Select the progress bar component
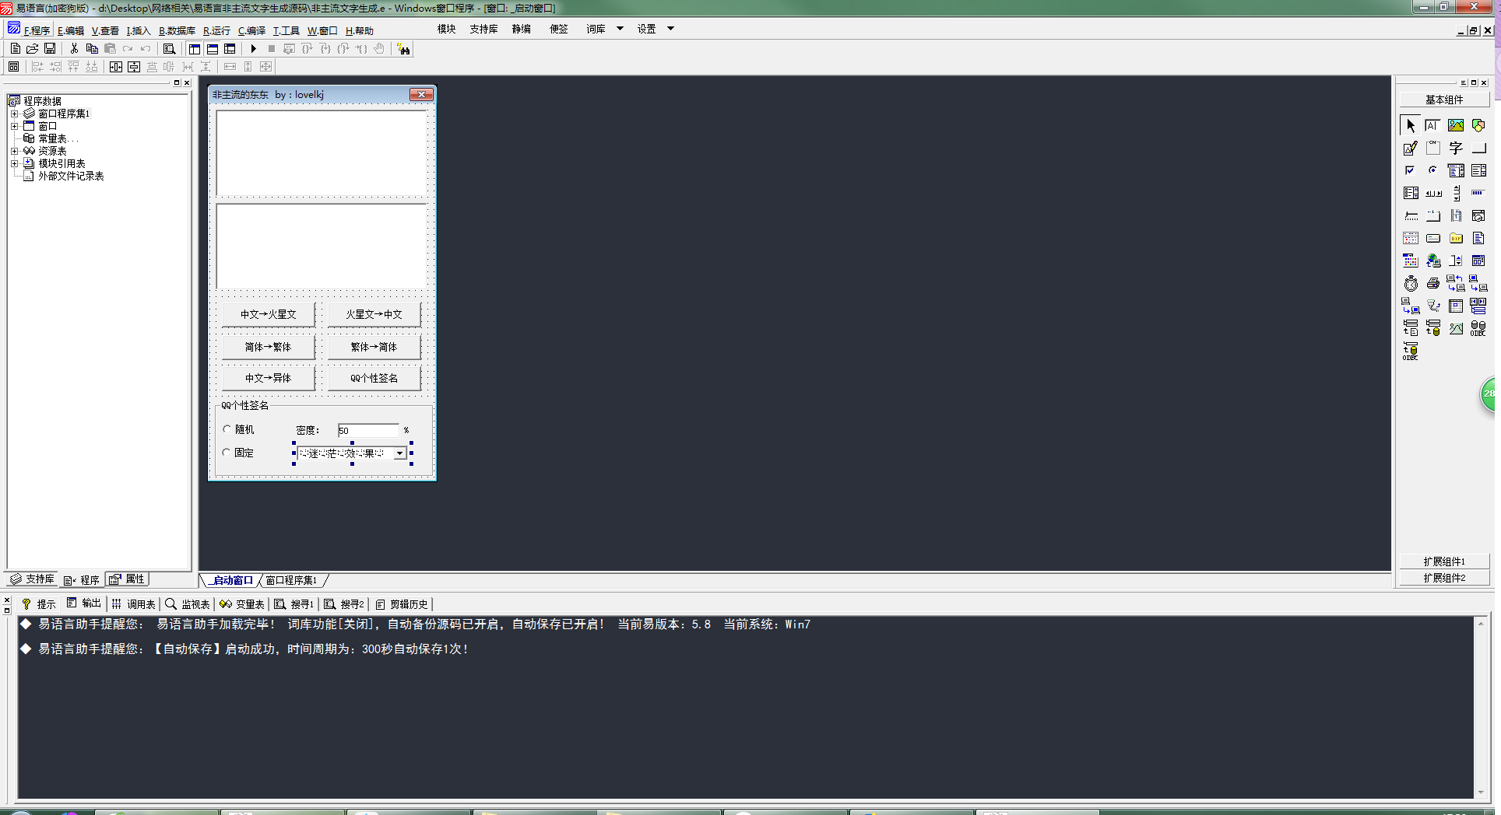Image resolution: width=1501 pixels, height=815 pixels. pos(1478,193)
